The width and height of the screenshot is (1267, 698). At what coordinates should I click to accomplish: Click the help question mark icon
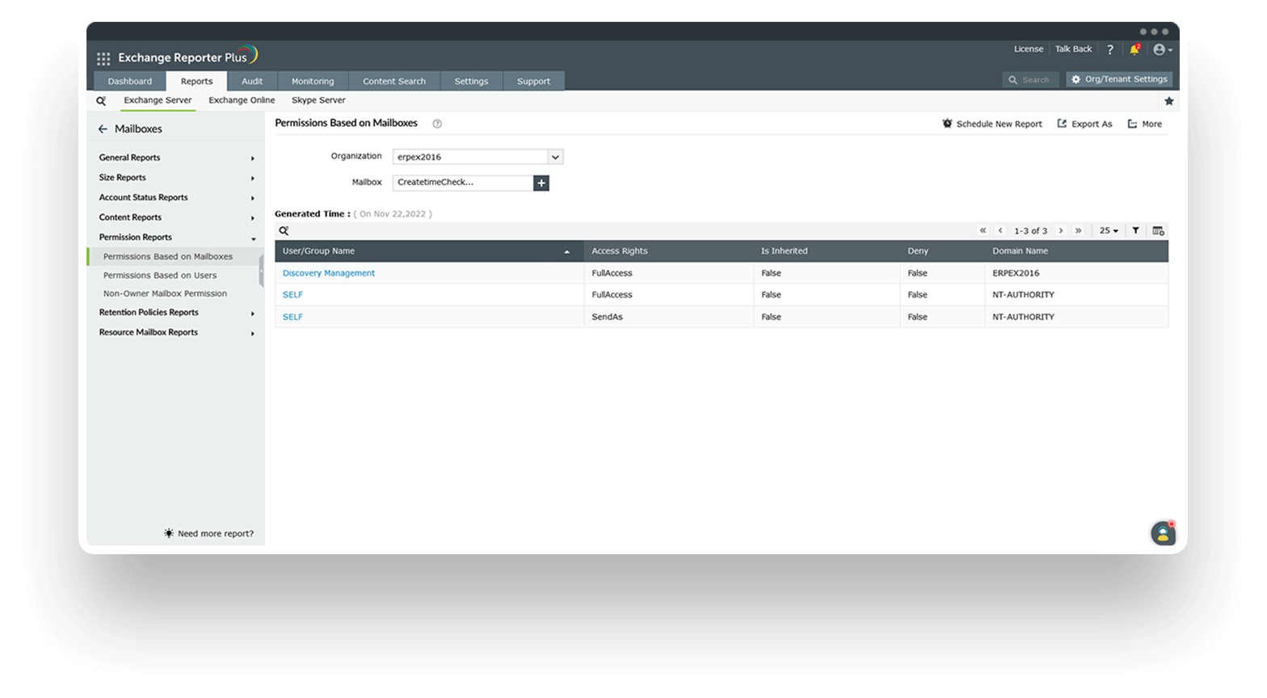(1110, 49)
